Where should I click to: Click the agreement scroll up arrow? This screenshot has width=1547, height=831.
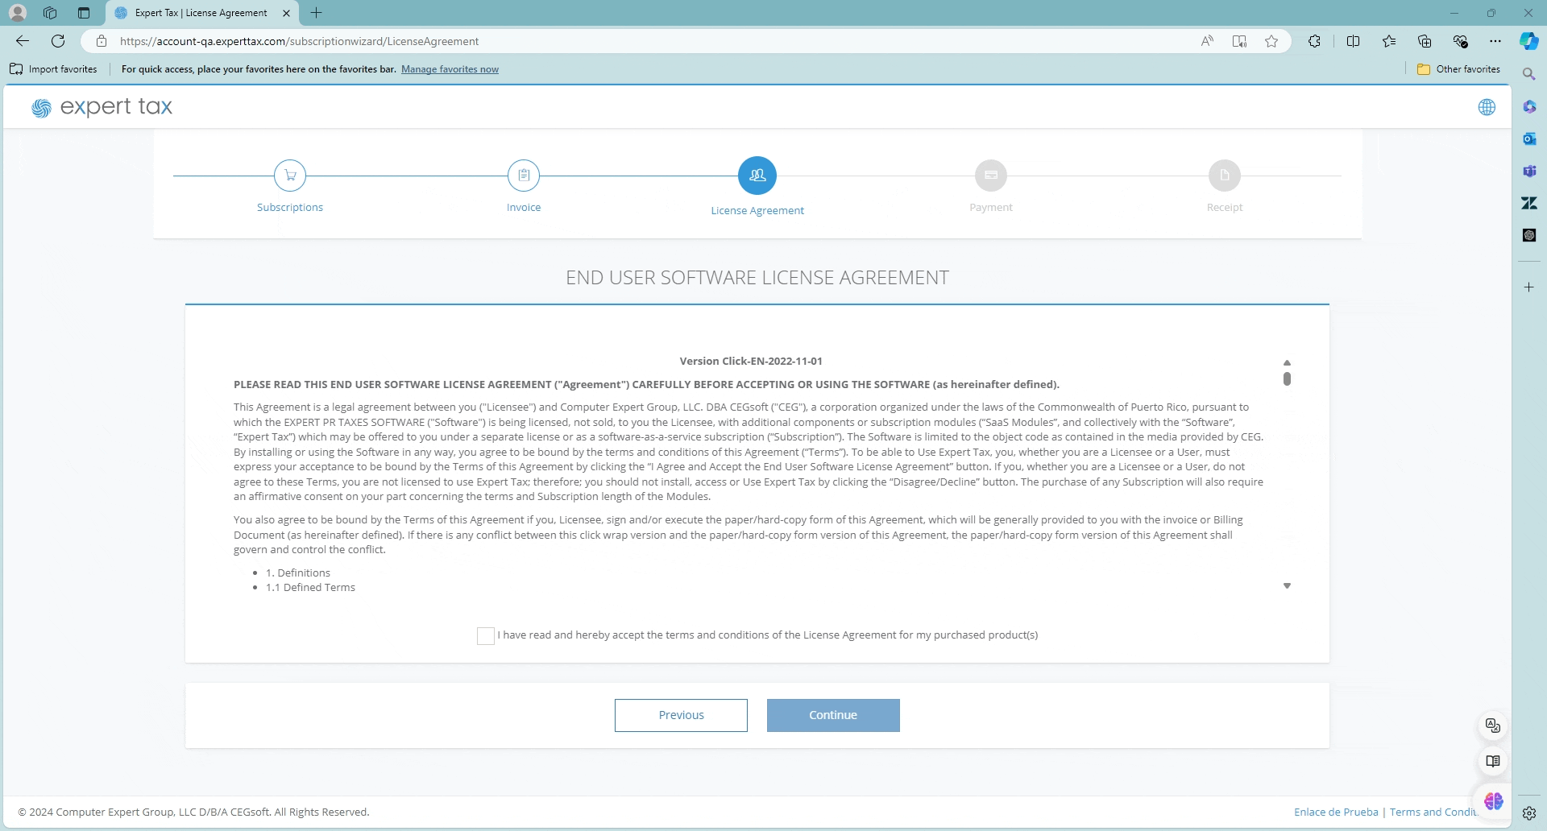(1287, 362)
